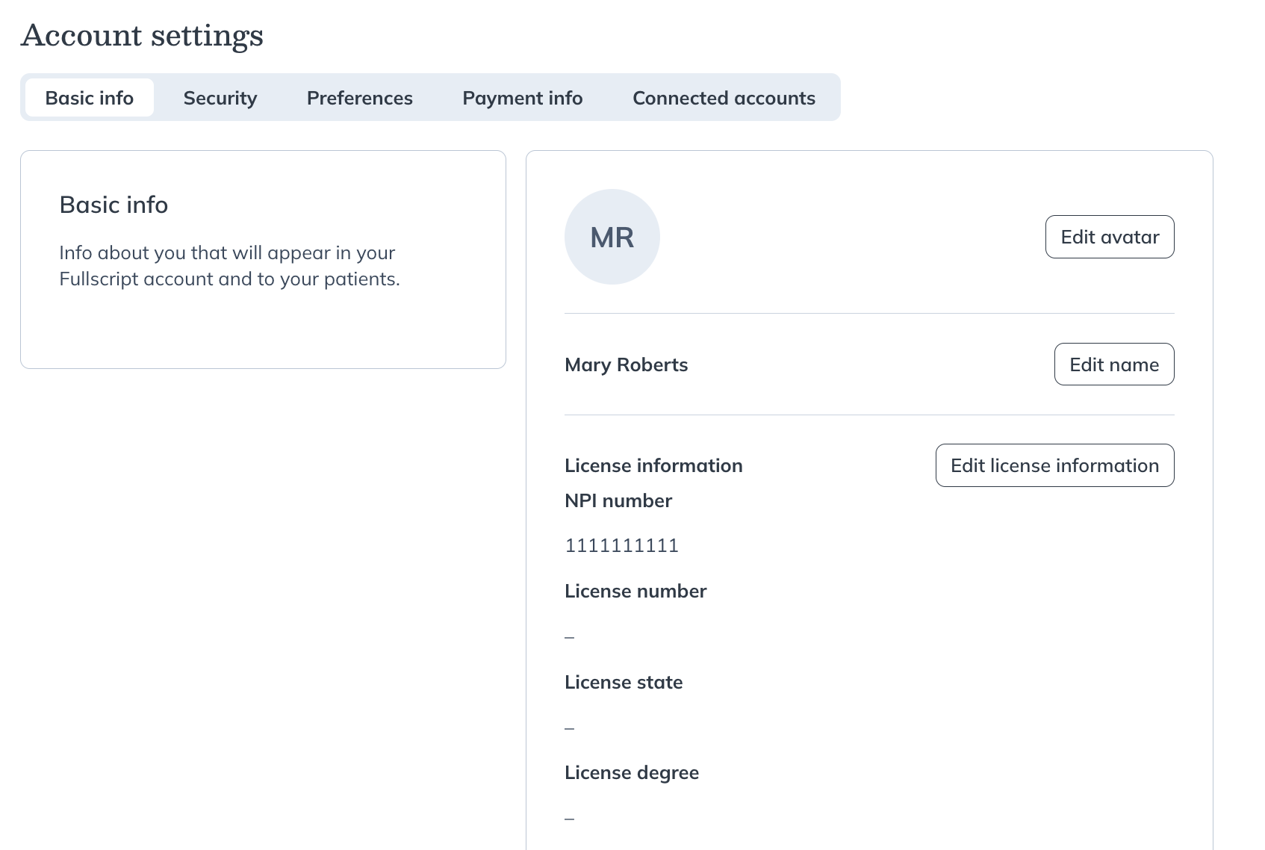Click the Mary Roberts name text
Viewport: 1265px width, 850px height.
tap(627, 364)
